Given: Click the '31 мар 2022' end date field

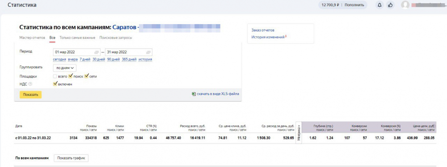Looking at the screenshot, I should [129, 52].
